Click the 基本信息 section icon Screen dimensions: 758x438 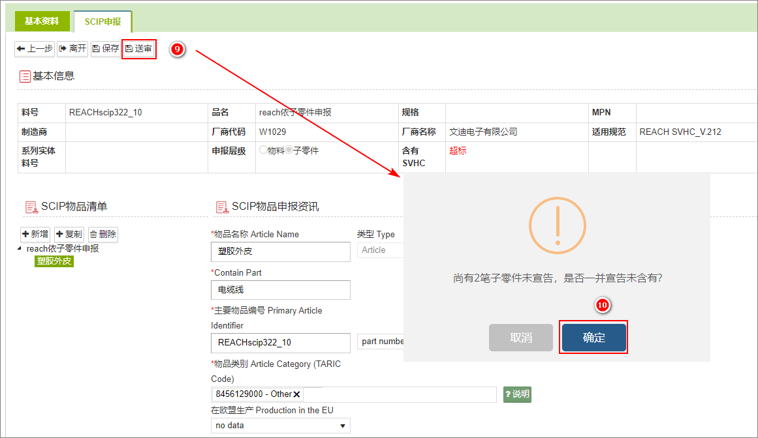pyautogui.click(x=25, y=76)
